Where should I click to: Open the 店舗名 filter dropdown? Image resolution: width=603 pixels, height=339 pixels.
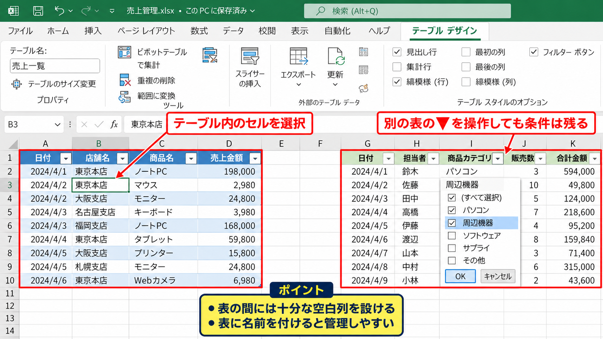123,158
